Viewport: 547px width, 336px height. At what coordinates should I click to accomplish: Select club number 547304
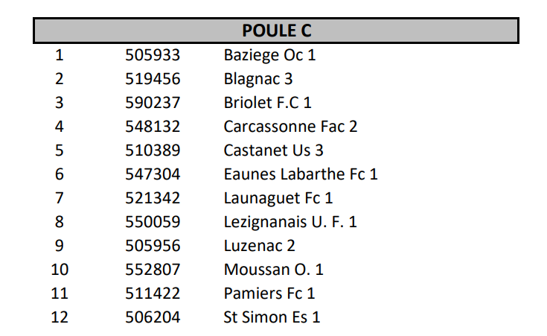click(x=153, y=174)
